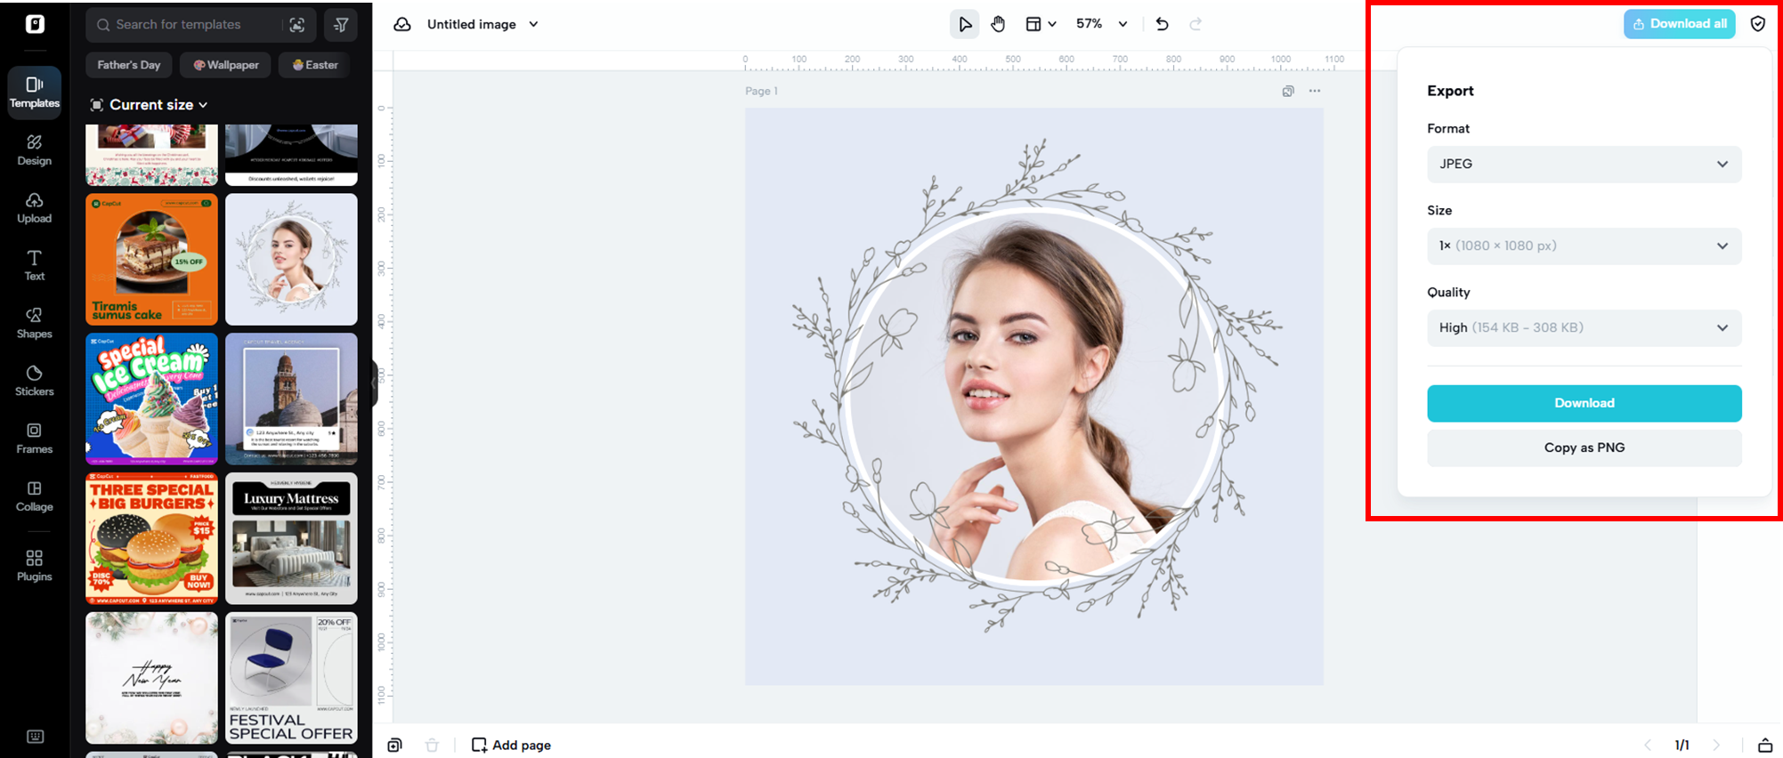This screenshot has height=758, width=1783.
Task: Open the Shapes panel
Action: click(34, 323)
